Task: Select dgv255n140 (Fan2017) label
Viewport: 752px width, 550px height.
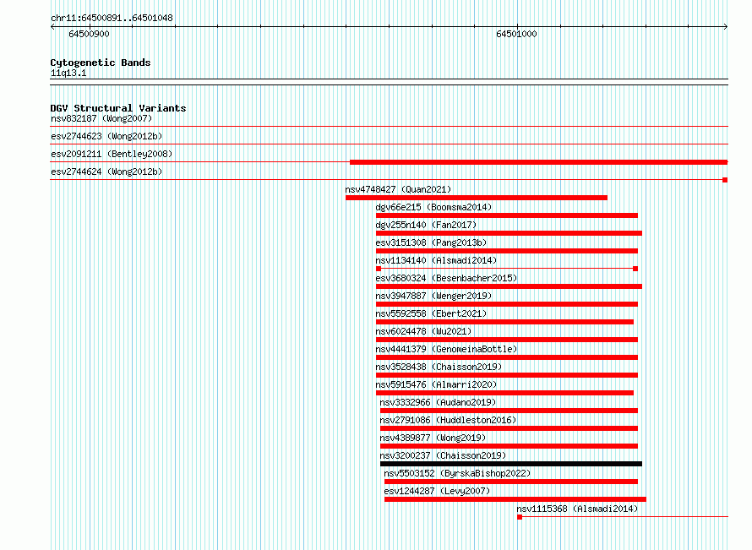Action: (426, 225)
